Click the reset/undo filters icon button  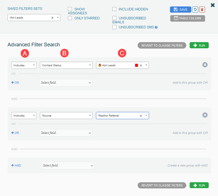tap(195, 10)
